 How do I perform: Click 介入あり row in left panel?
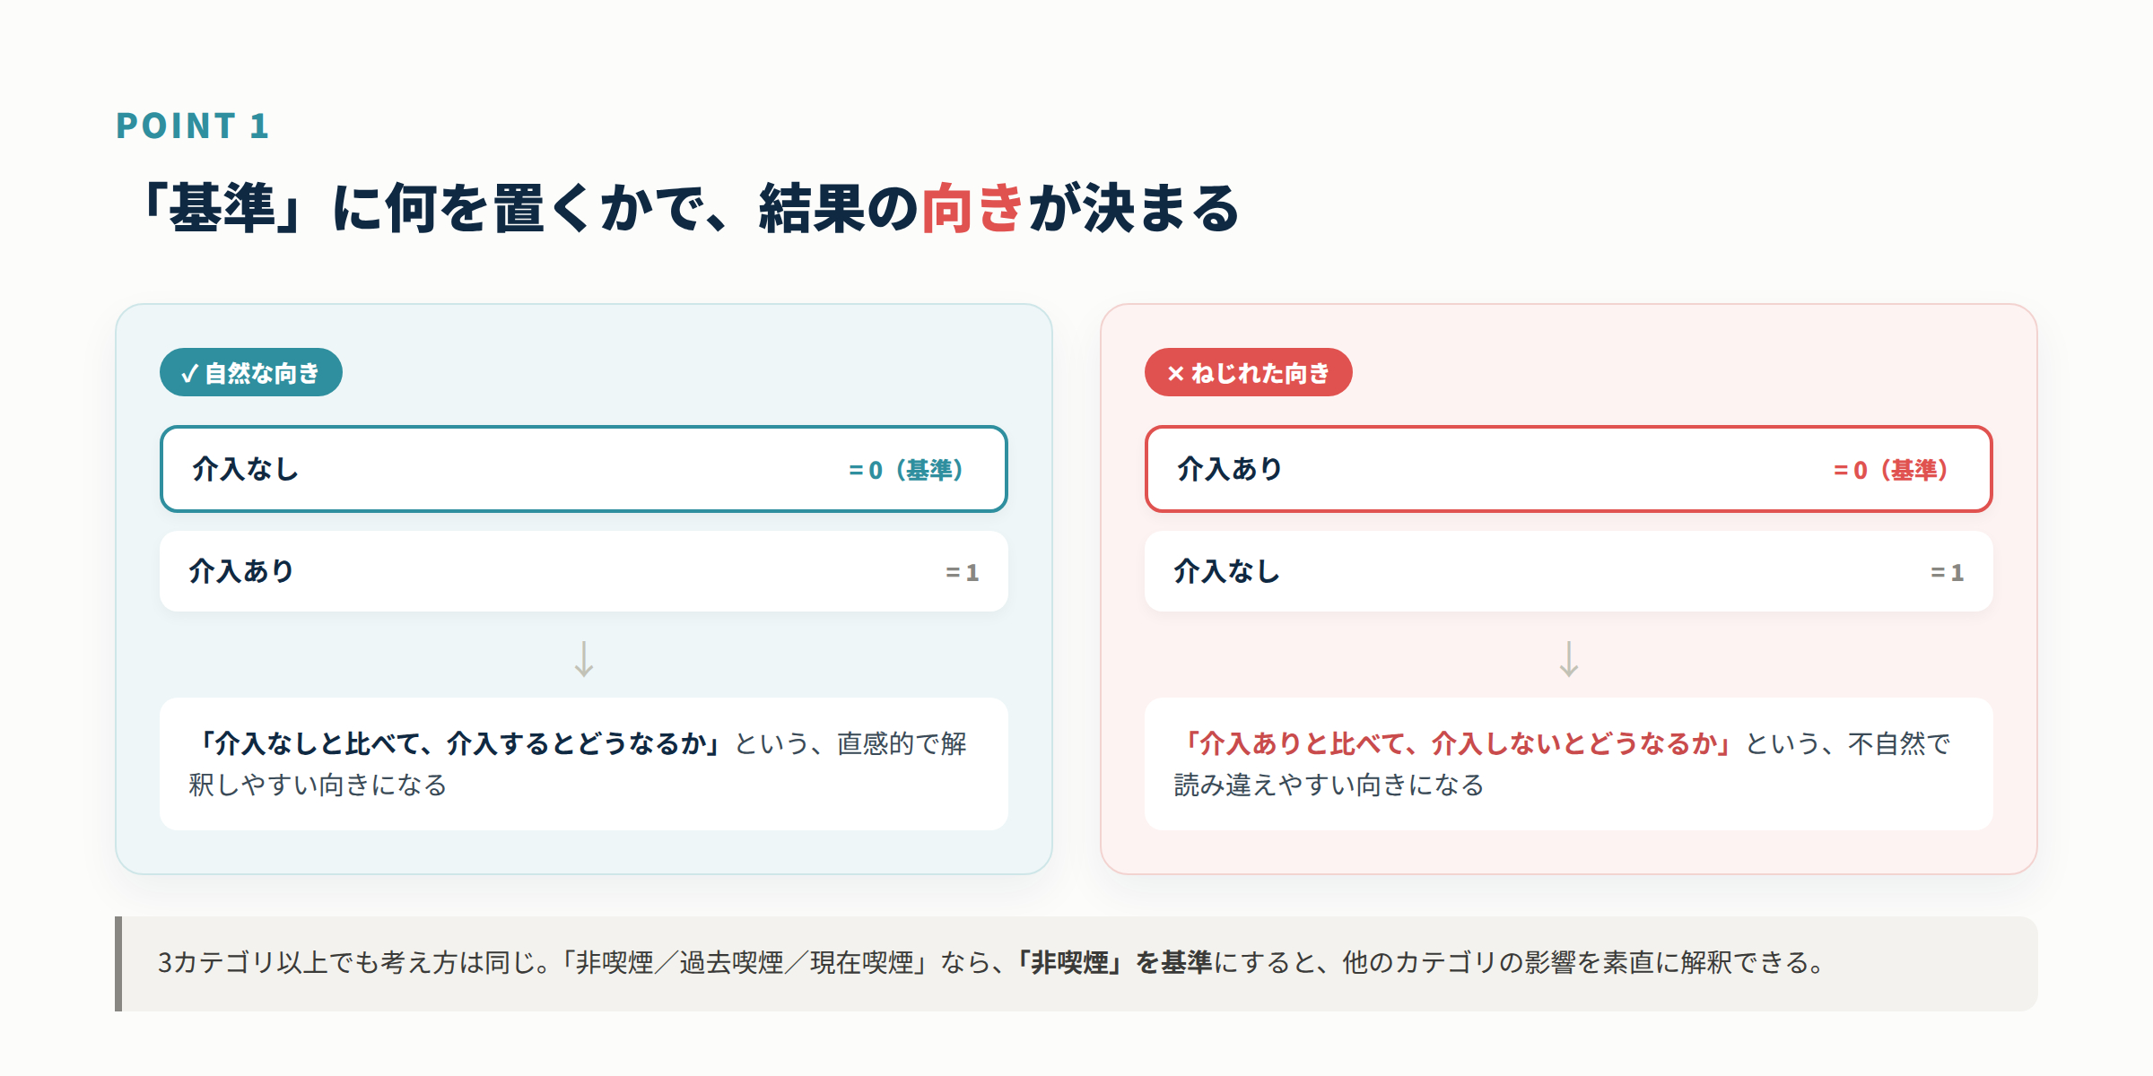click(x=584, y=571)
